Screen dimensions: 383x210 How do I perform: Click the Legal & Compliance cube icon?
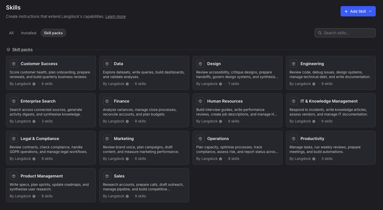pyautogui.click(x=14, y=139)
